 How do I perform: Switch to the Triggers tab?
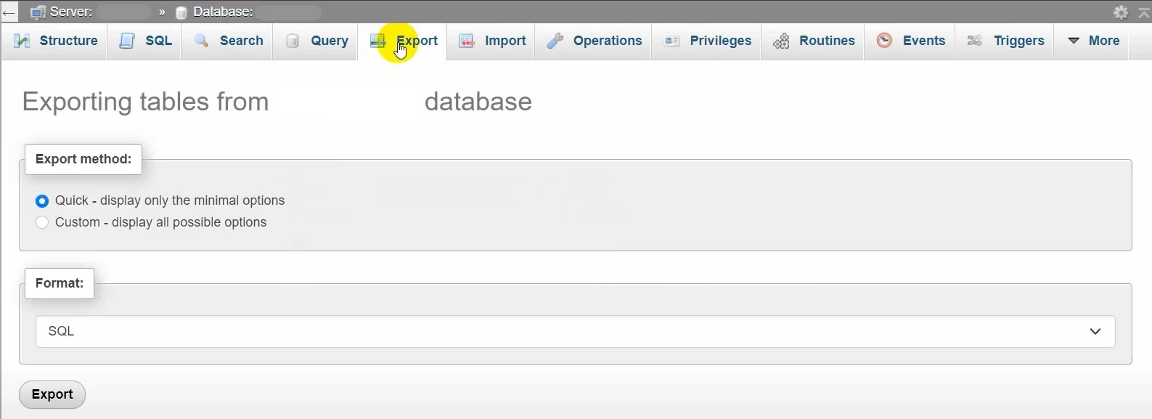1005,41
